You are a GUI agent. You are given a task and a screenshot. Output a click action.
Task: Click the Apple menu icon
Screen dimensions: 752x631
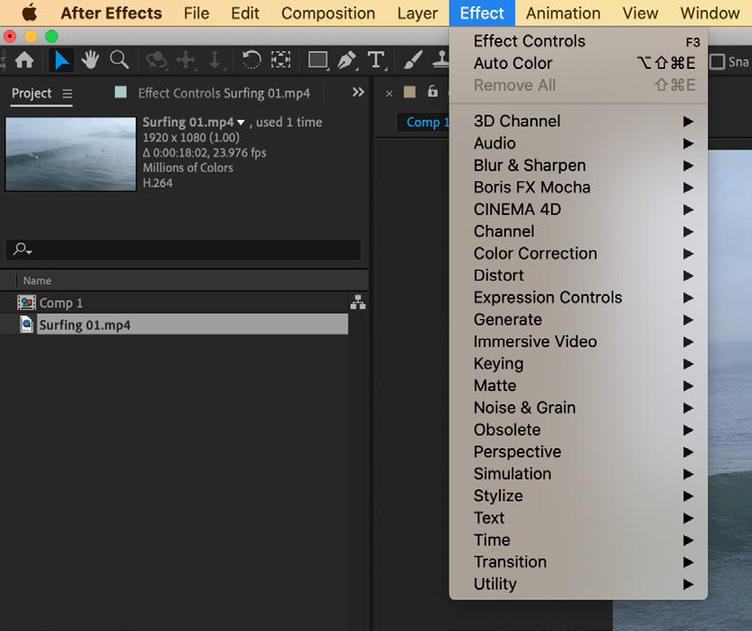[x=30, y=13]
